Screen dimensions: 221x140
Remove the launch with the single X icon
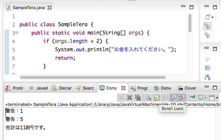(x=129, y=98)
